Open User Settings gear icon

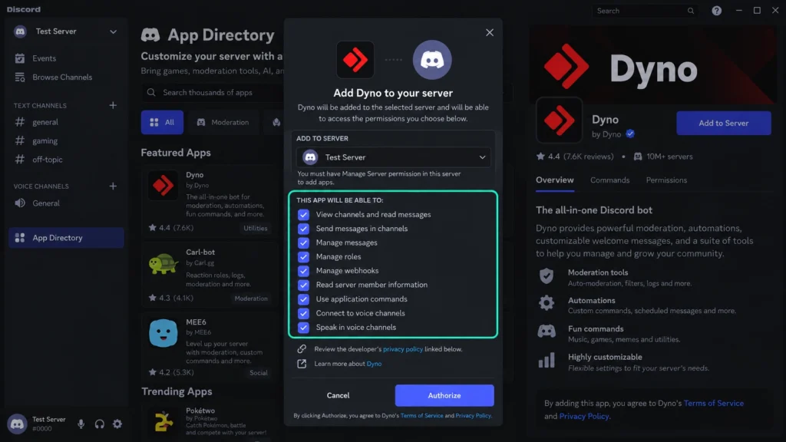(x=117, y=424)
